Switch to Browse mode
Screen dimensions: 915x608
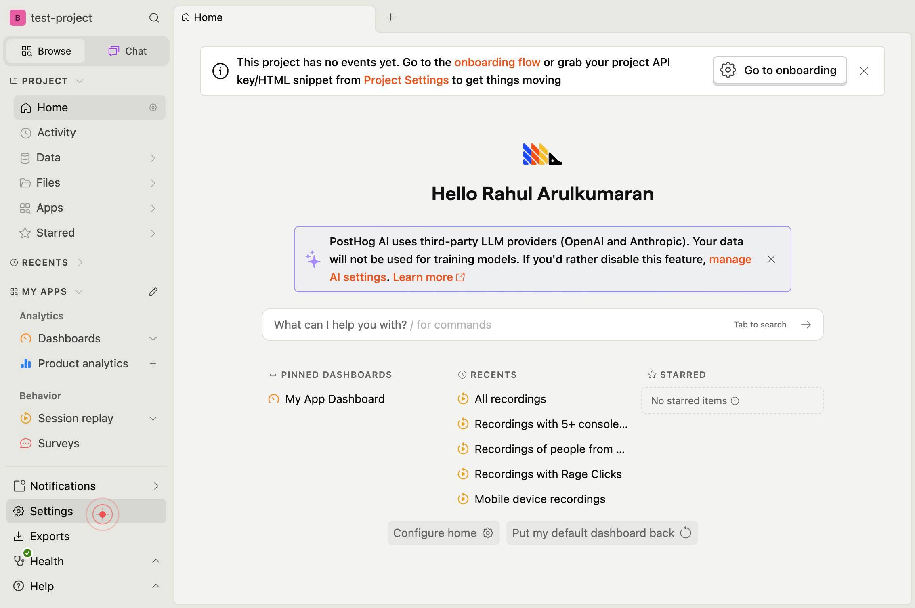[x=46, y=51]
